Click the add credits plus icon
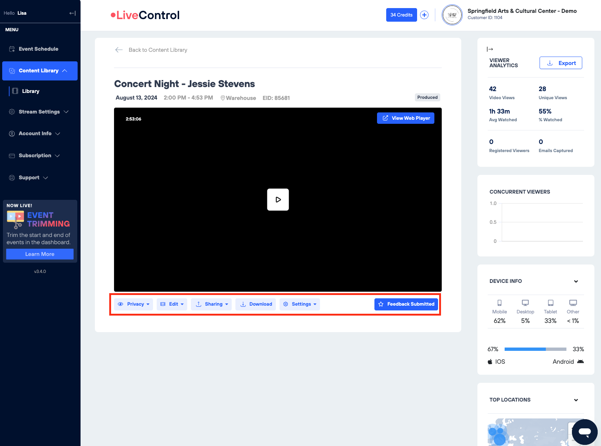This screenshot has width=601, height=446. pos(424,15)
